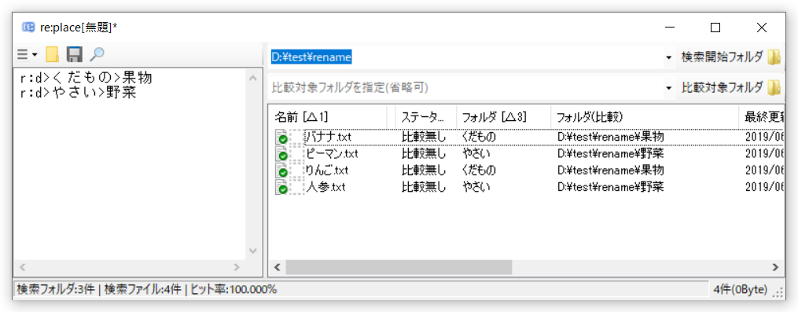
Task: Click the rule editor scroll down arrow
Action: tap(252, 251)
